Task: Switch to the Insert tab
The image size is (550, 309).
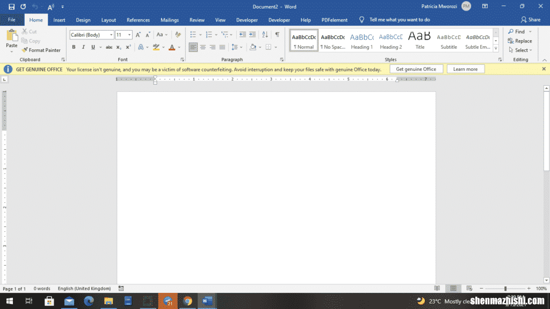Action: (59, 20)
